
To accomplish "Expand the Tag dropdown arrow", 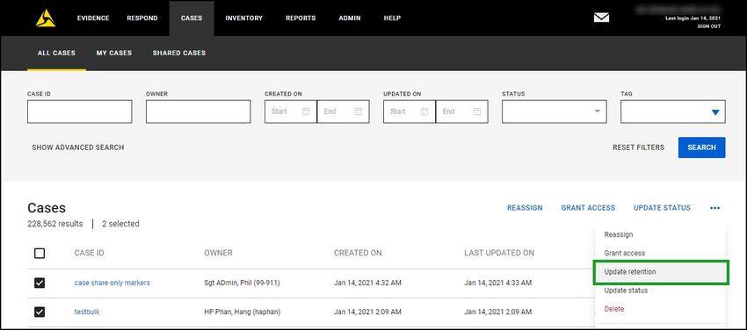I will pos(715,112).
